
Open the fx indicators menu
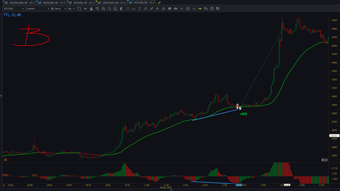click(145, 9)
